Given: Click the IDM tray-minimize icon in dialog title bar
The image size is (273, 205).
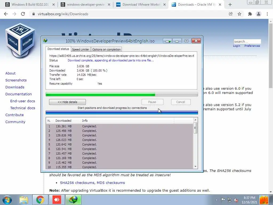Looking at the screenshot, I should point(167,41).
